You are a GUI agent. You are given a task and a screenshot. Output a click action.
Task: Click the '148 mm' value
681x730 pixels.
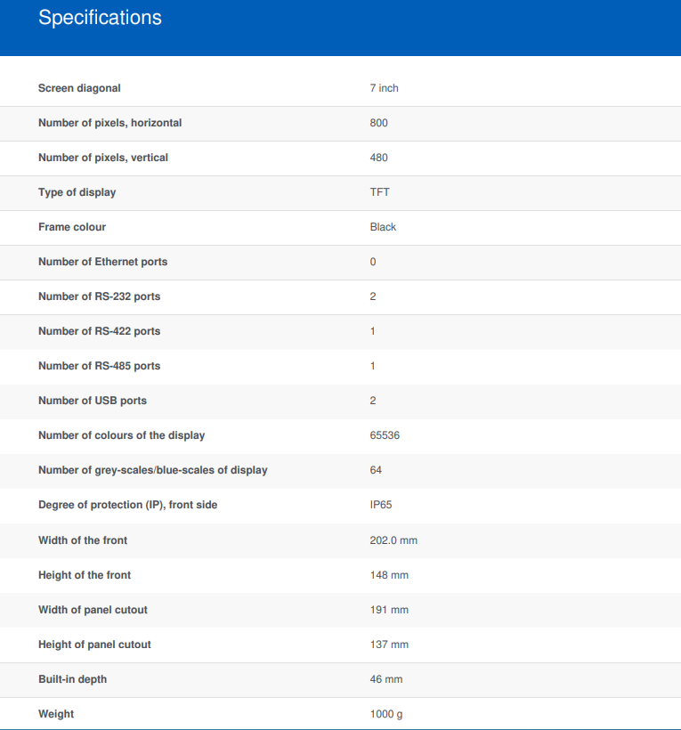coord(389,575)
